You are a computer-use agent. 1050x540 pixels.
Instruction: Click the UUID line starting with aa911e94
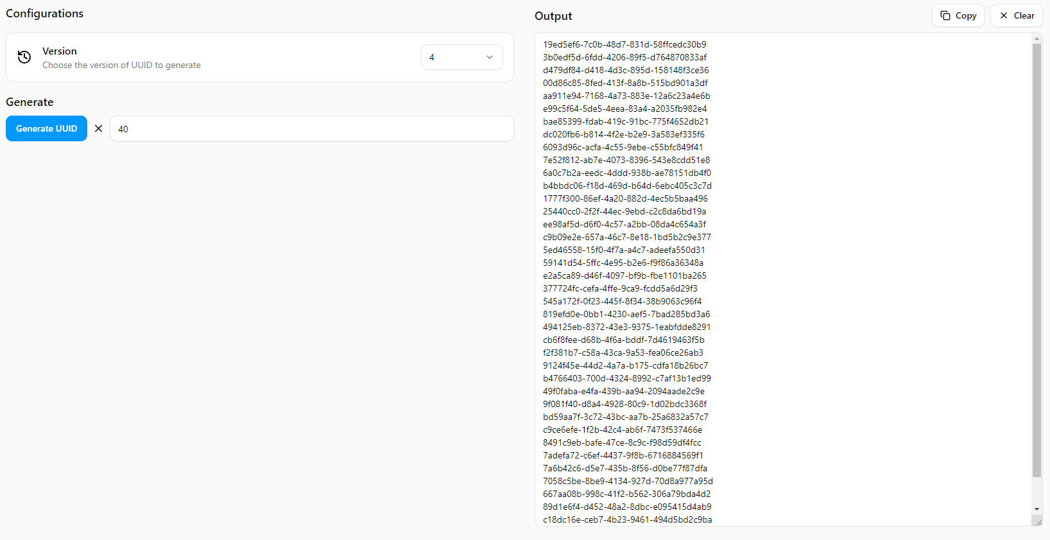[626, 96]
